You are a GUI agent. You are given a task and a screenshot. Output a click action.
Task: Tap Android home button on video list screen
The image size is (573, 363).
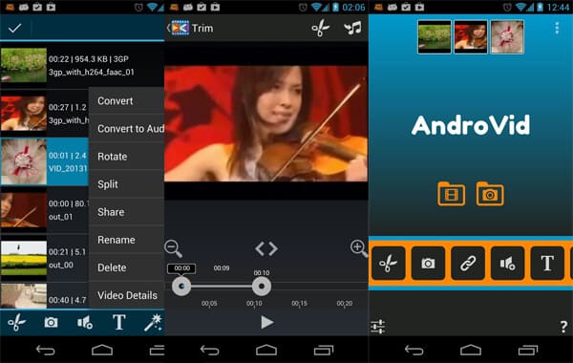[102, 351]
